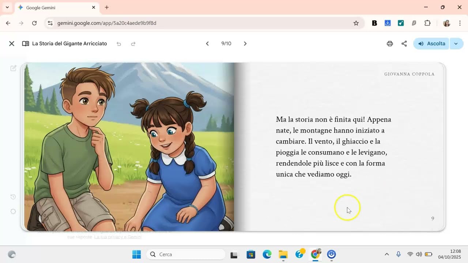Click the microphone tray icon
The height and width of the screenshot is (263, 468).
point(399,254)
